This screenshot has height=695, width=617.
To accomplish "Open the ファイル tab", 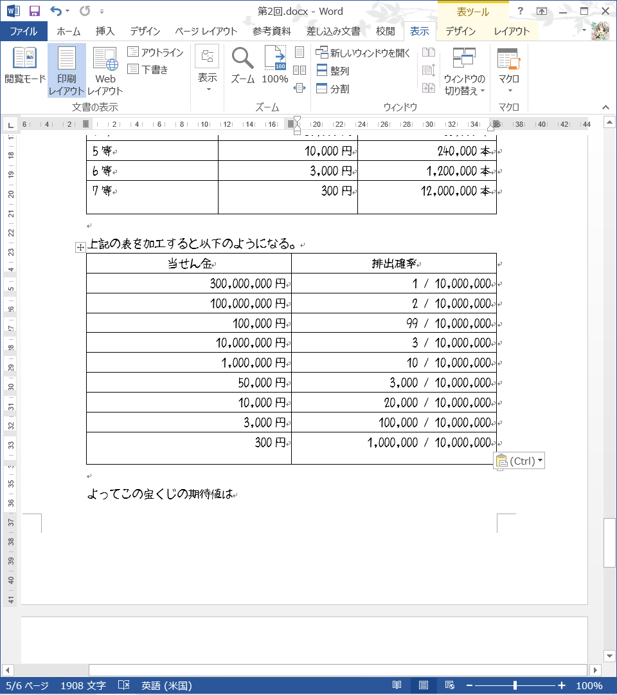I will click(x=23, y=31).
